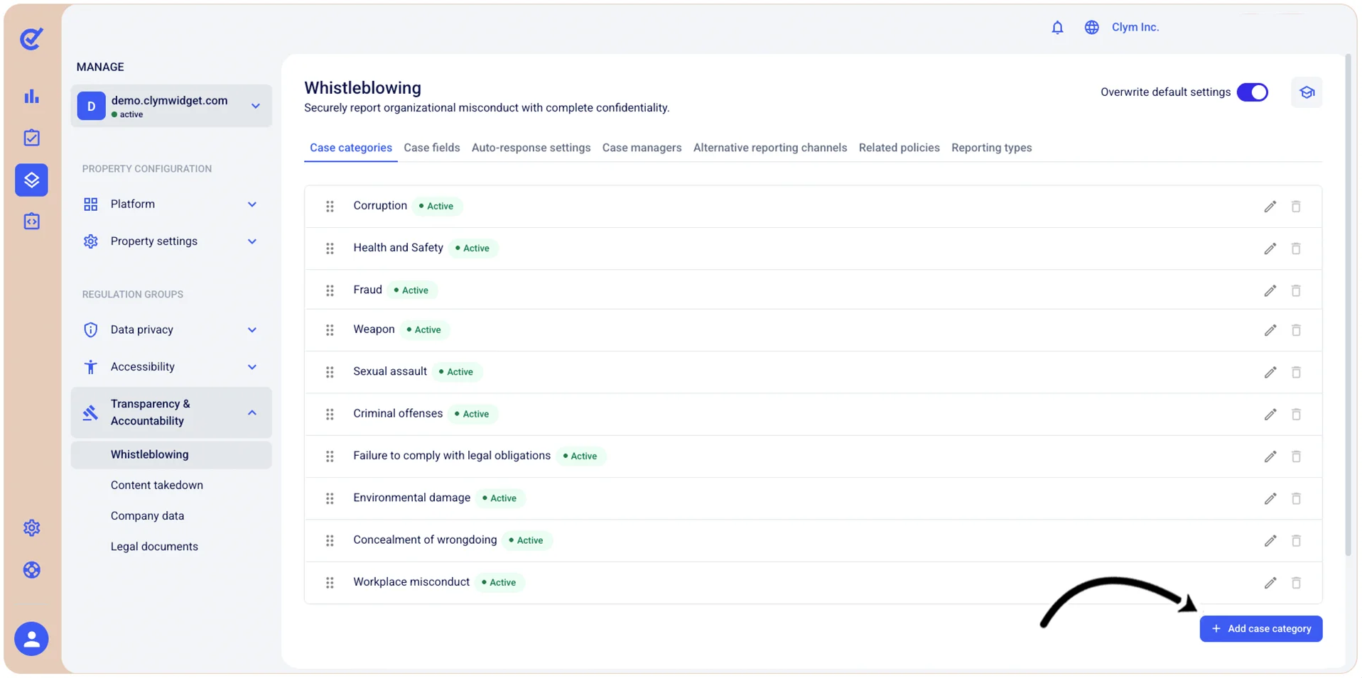Edit the Criminal offenses category
This screenshot has width=1362, height=678.
[x=1270, y=414]
